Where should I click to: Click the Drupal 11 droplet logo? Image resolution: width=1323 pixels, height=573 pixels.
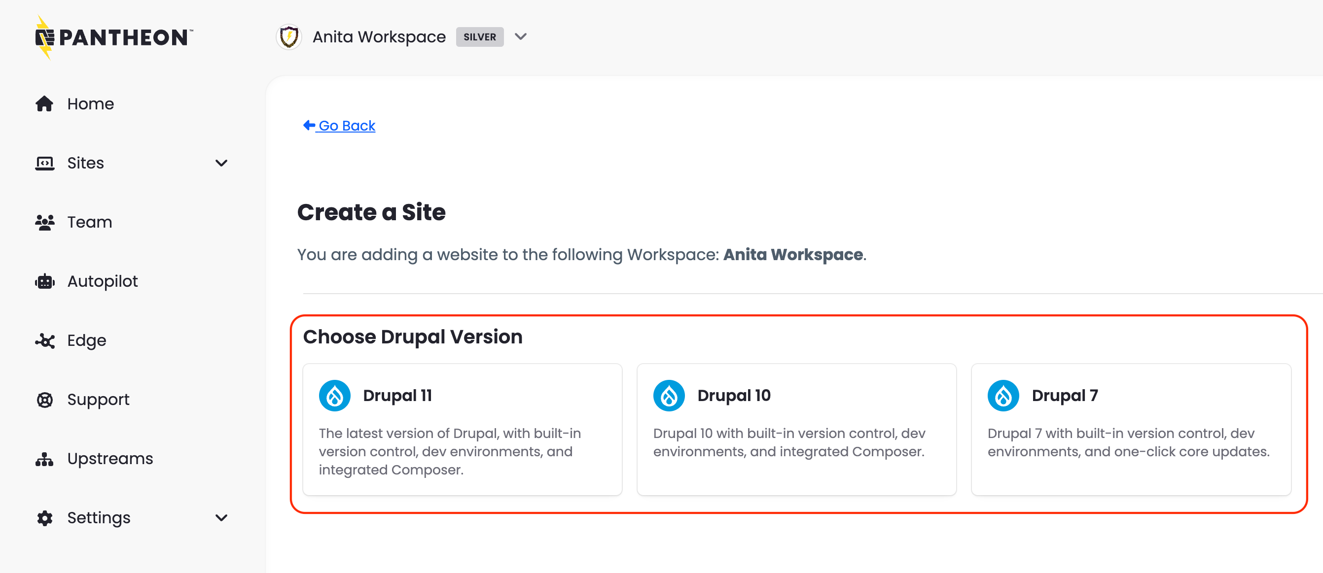tap(335, 395)
